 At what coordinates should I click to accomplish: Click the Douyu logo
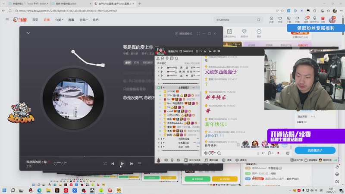pos(20,20)
